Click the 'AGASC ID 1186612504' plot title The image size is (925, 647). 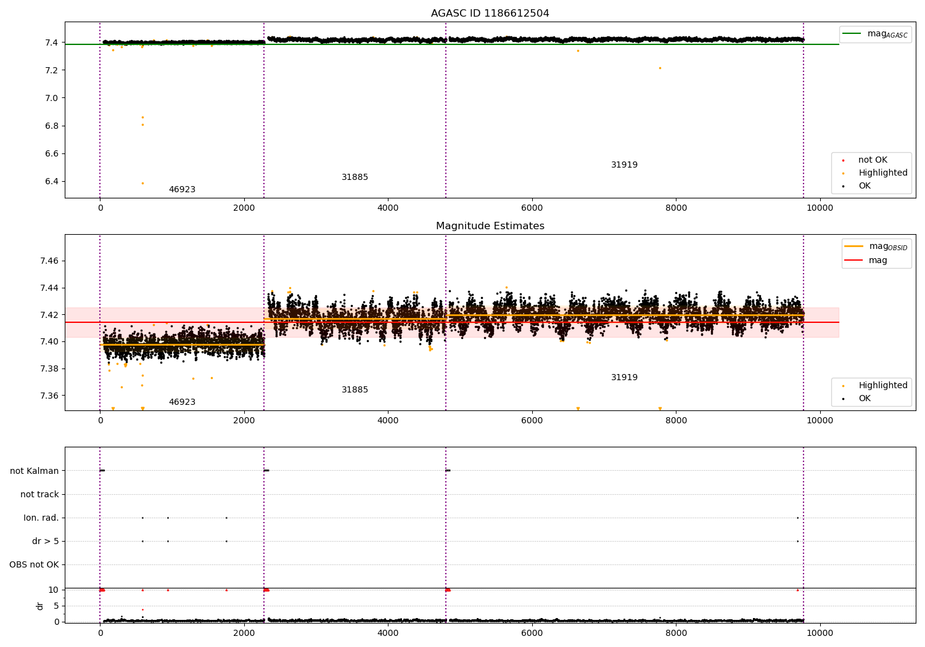point(490,14)
